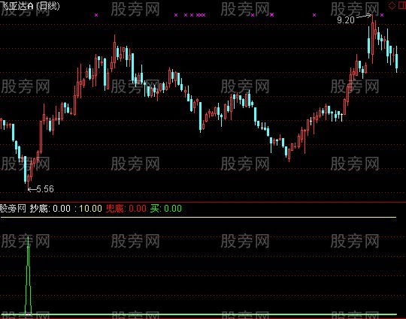The image size is (406, 319).
Task: Click the 9.20 high price label
Action: 346,20
